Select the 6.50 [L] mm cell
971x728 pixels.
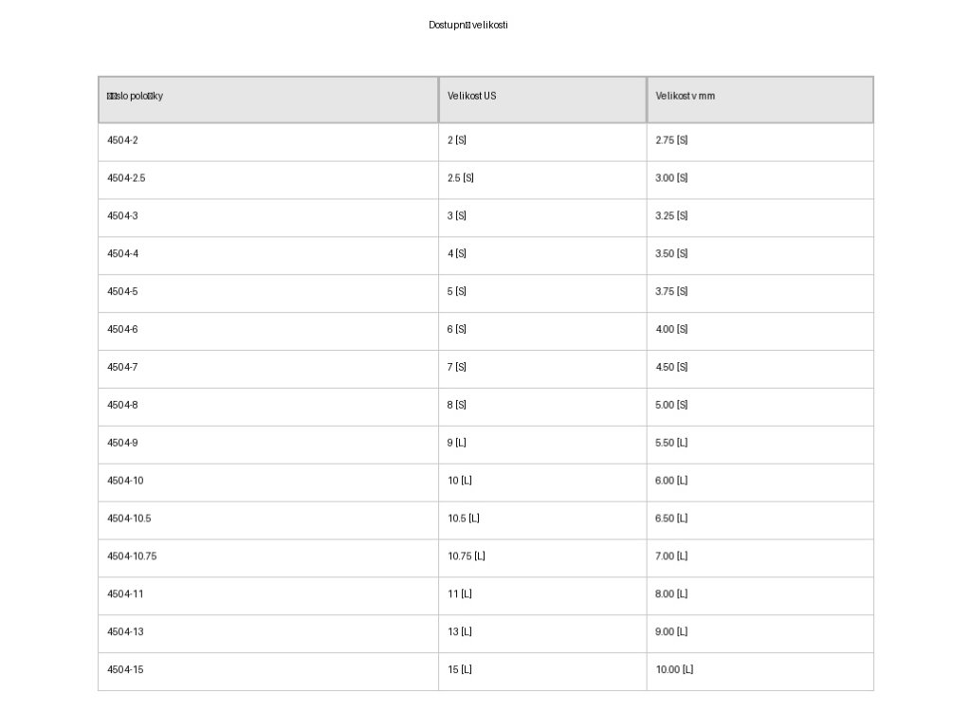coord(671,519)
